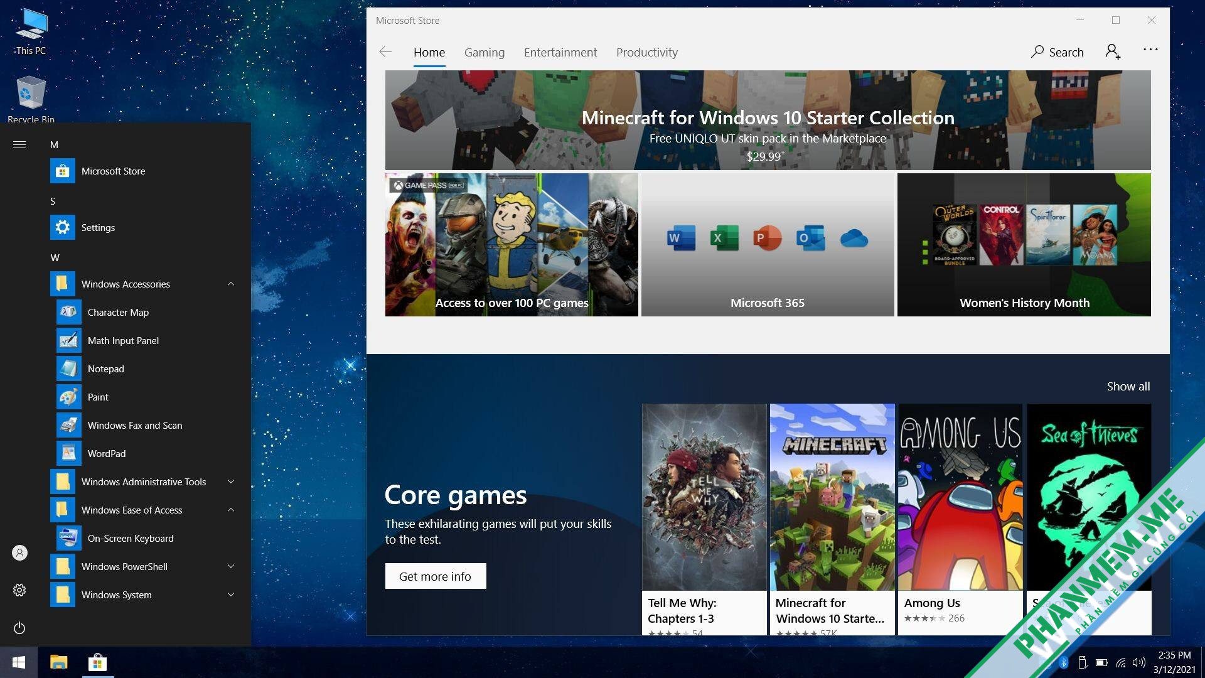Open Minecraft for Windows 10 game card
Image resolution: width=1205 pixels, height=678 pixels.
point(832,519)
